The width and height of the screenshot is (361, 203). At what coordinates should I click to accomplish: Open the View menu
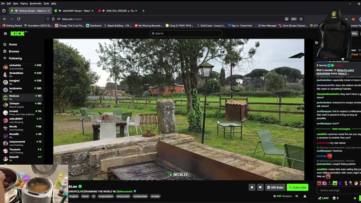pyautogui.click(x=16, y=3)
